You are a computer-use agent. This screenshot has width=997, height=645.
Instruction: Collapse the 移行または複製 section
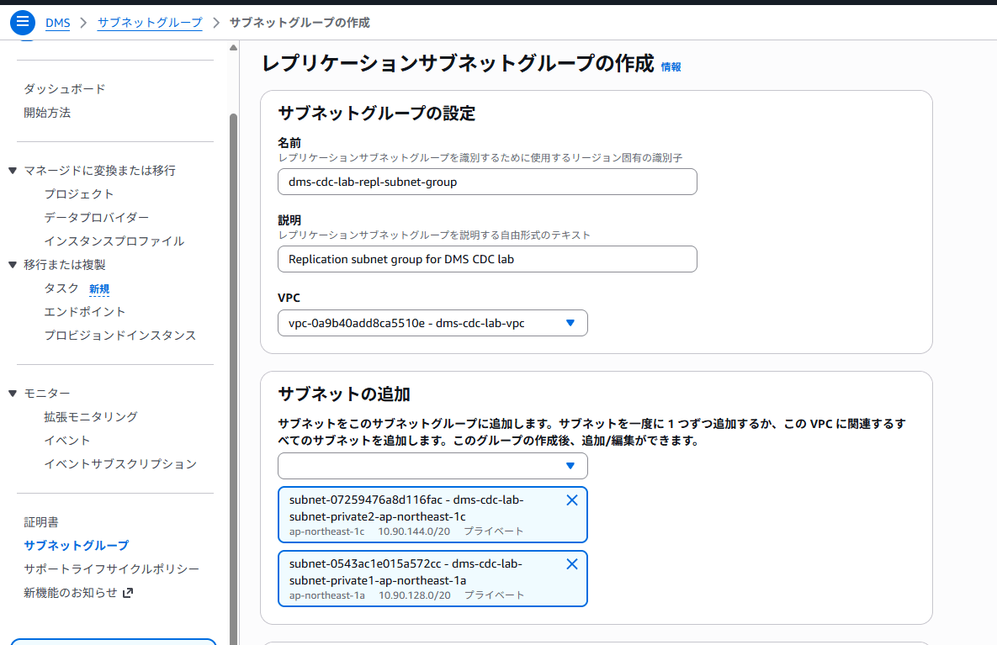point(13,264)
